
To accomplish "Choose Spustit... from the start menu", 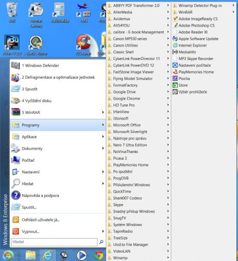I will [x=58, y=207].
